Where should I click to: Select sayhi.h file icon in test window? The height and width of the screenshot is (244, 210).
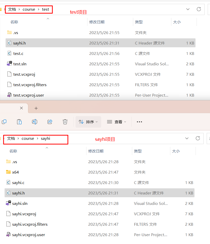coord(9,43)
